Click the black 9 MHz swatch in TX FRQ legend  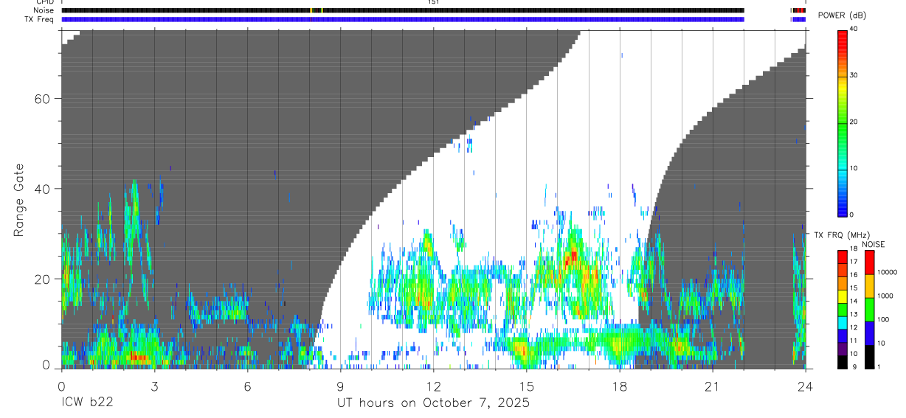tap(842, 362)
